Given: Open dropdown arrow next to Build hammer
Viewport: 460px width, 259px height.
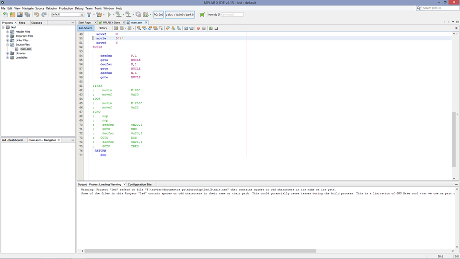Looking at the screenshot, I should (94, 14).
